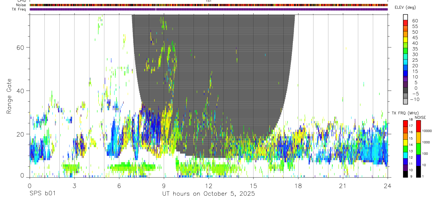Click the cyan swatch on TX FRQ colorbar

[405, 156]
